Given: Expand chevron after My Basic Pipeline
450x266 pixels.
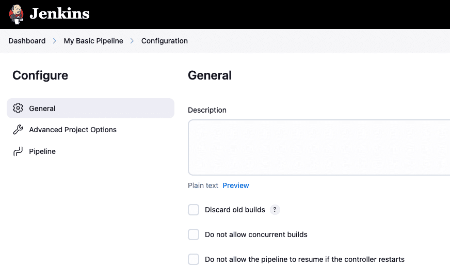Looking at the screenshot, I should point(132,41).
